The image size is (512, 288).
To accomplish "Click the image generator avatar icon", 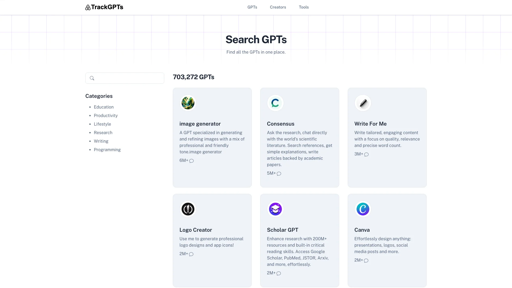I will click(x=188, y=103).
